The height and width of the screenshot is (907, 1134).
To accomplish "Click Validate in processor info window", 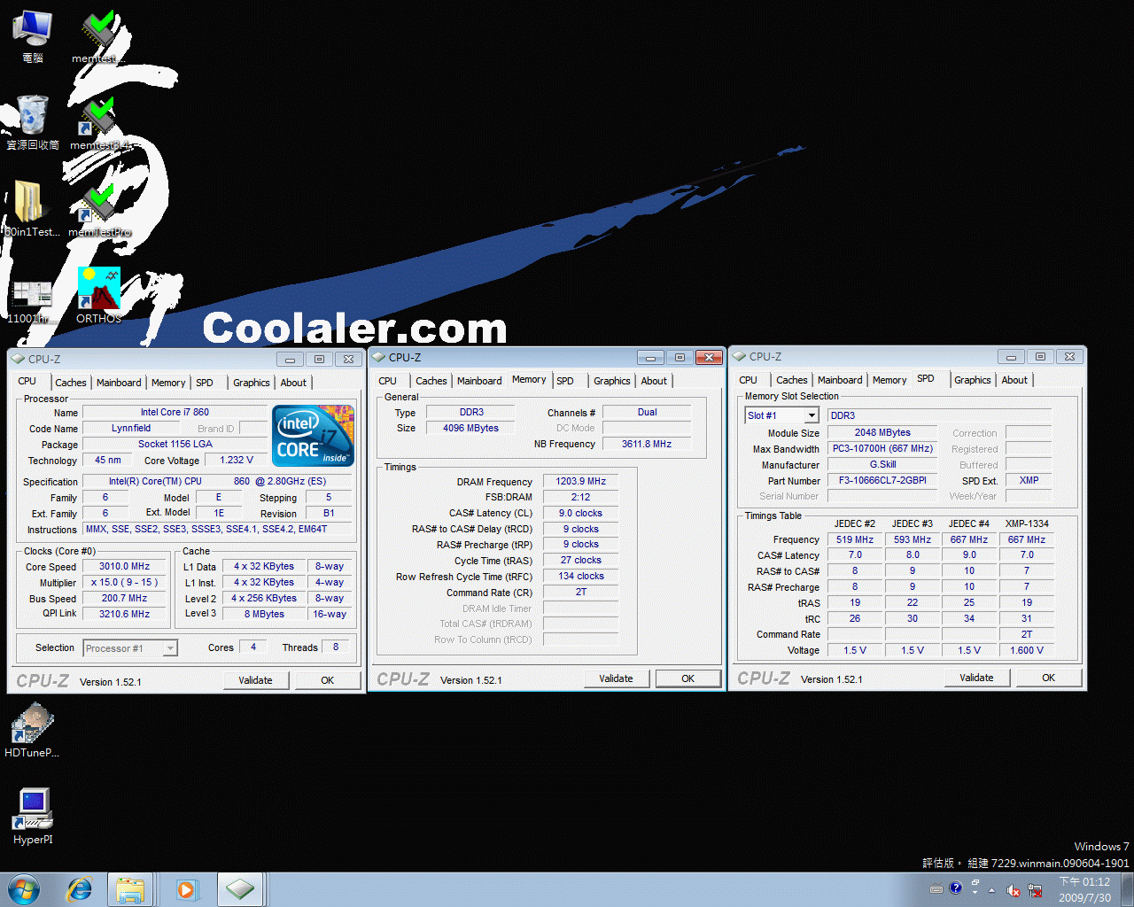I will tap(255, 680).
